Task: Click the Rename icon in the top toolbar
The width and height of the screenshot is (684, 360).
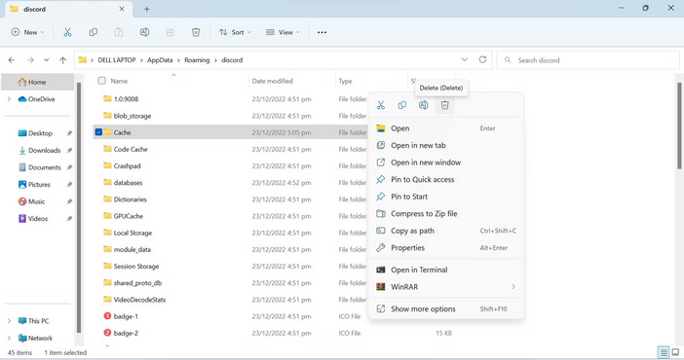Action: click(x=144, y=32)
